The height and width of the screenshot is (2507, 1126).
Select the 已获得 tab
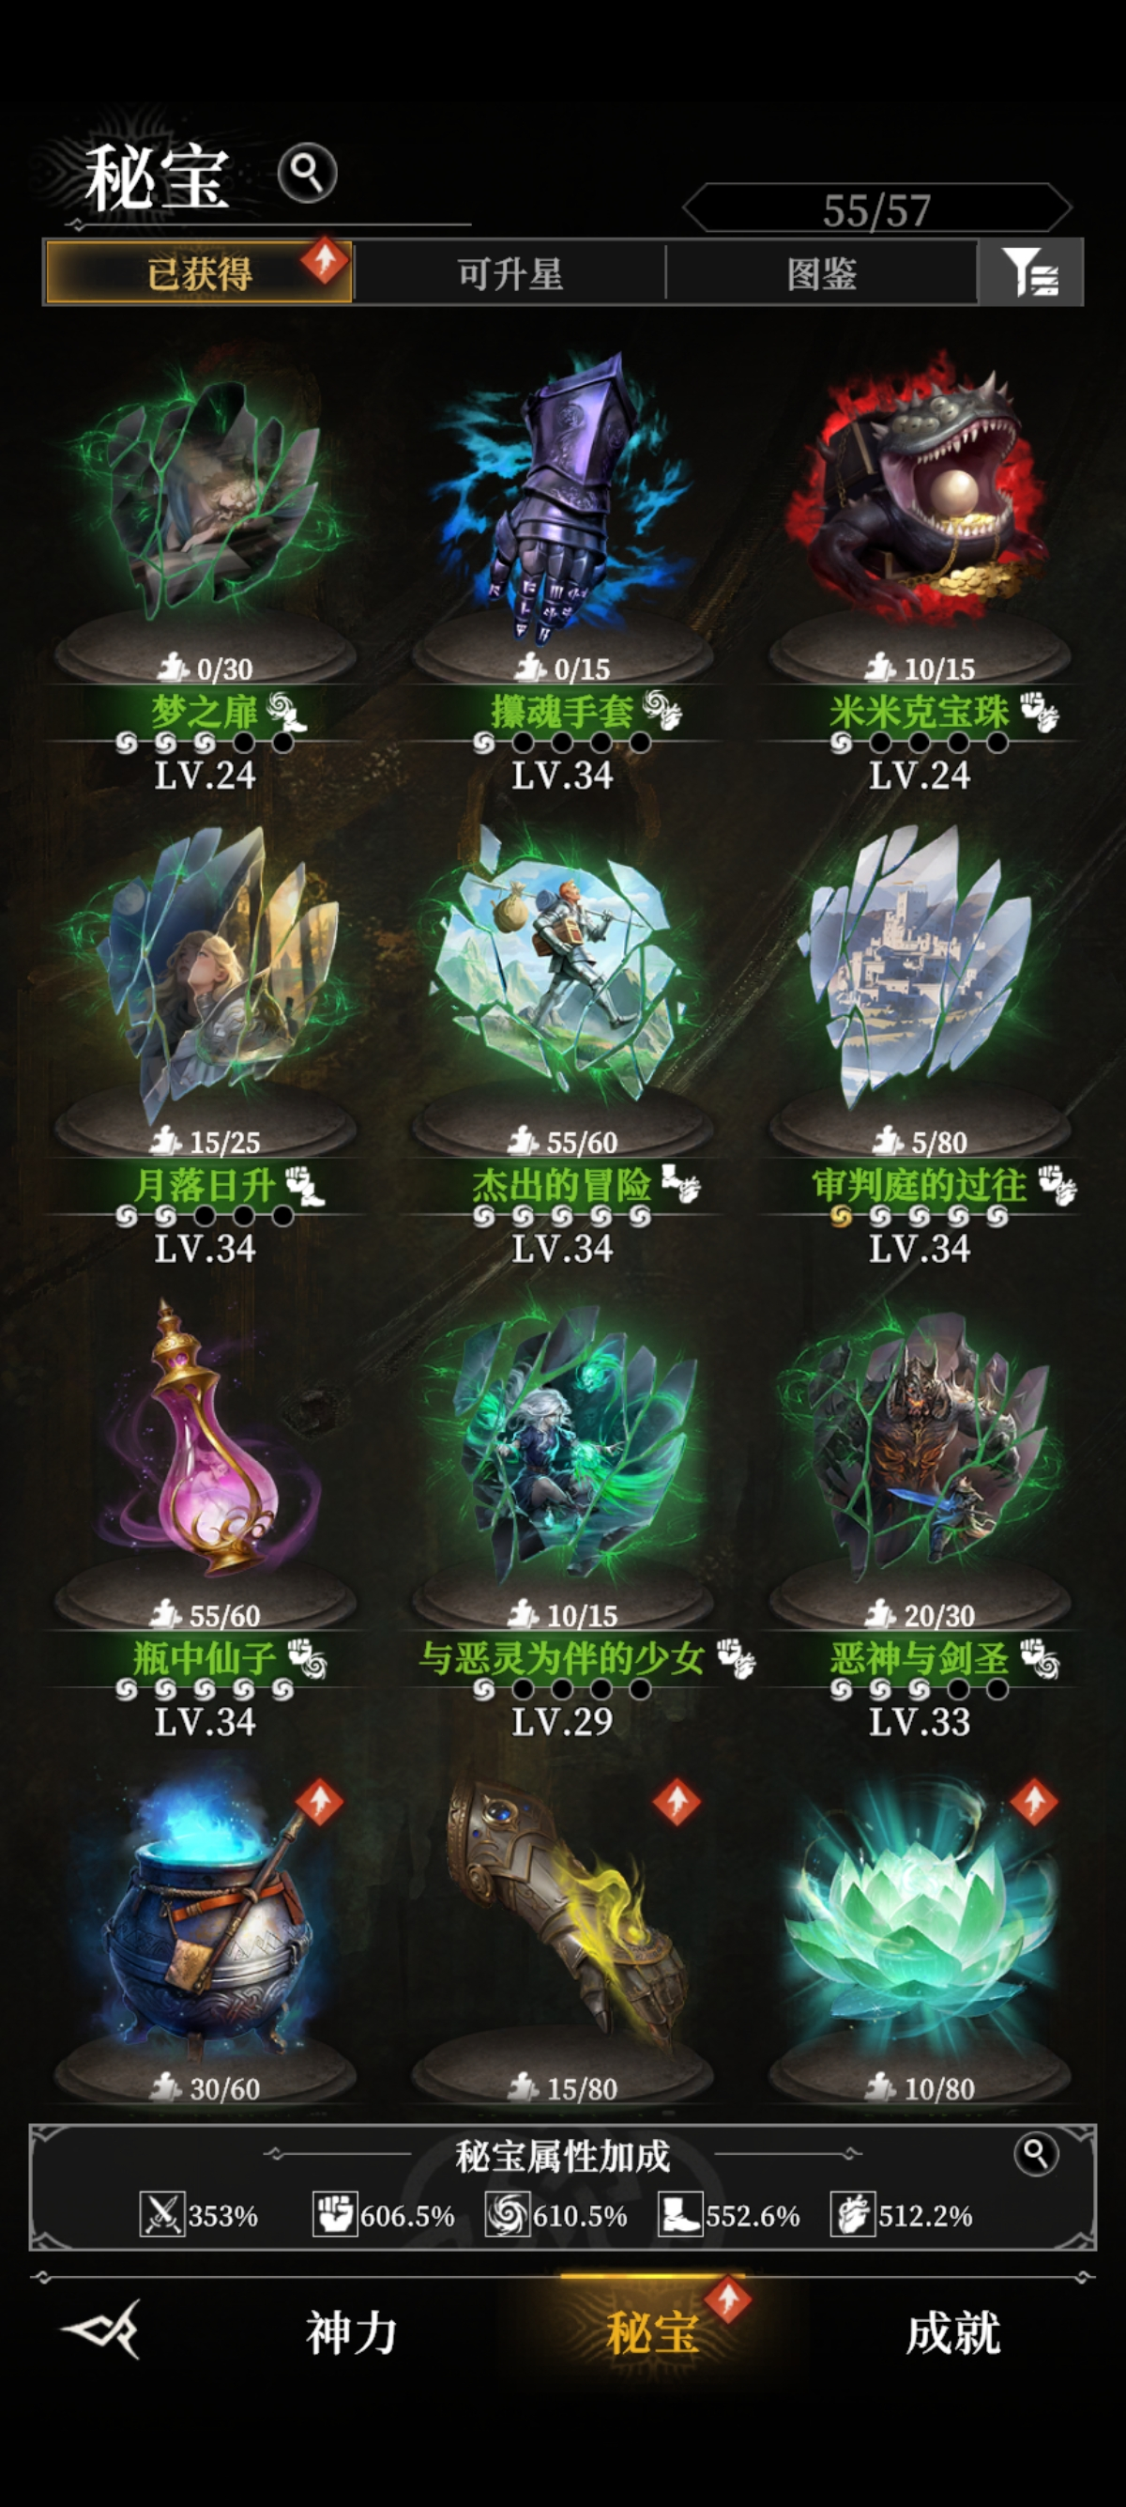pyautogui.click(x=199, y=273)
